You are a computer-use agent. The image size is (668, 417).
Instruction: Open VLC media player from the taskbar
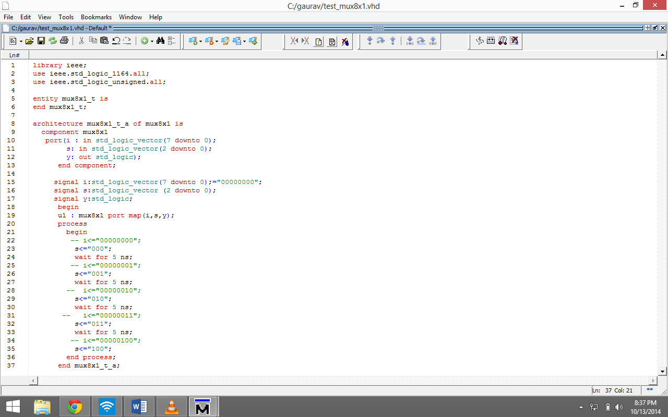coord(172,407)
